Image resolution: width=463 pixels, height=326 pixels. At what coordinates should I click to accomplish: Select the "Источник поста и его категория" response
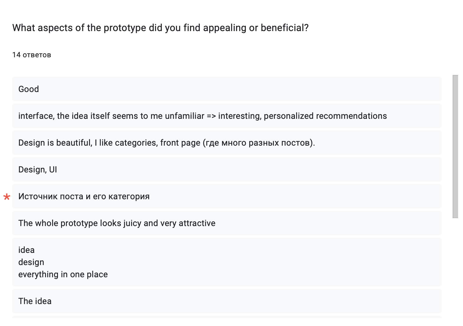[227, 196]
